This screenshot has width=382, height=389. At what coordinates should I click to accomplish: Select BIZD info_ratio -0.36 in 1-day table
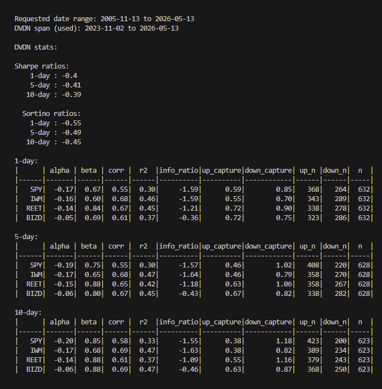tap(188, 217)
